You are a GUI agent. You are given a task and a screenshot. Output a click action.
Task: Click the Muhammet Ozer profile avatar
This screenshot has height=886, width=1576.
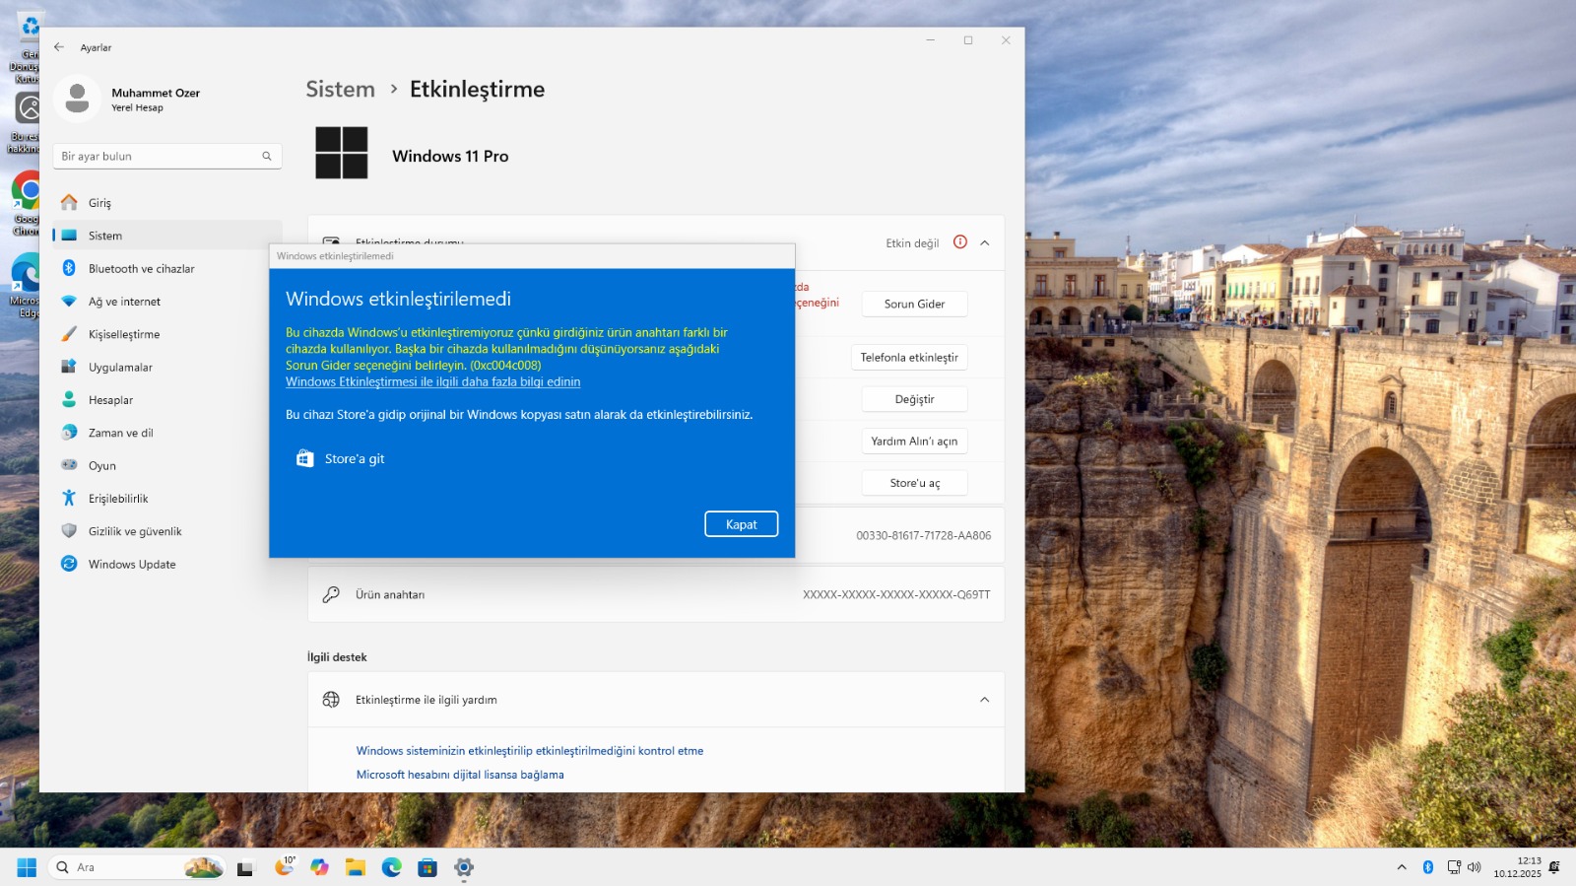[77, 99]
